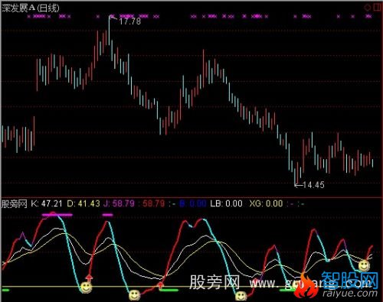The height and width of the screenshot is (302, 383).
Task: Click the candlestick at the 17.78 peak
Action: pyautogui.click(x=110, y=30)
